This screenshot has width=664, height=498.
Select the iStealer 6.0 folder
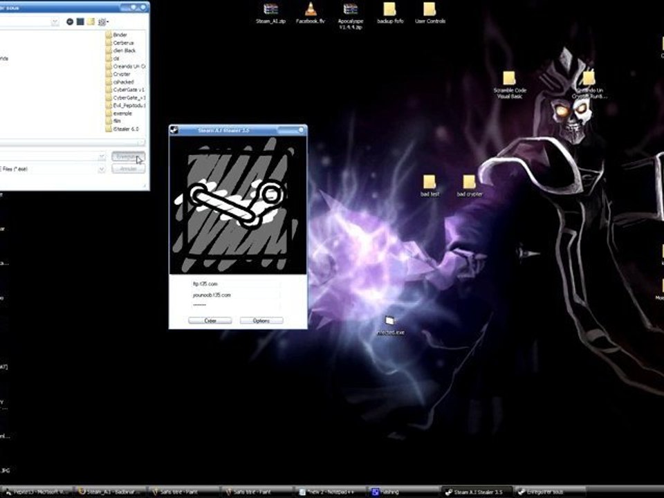122,129
